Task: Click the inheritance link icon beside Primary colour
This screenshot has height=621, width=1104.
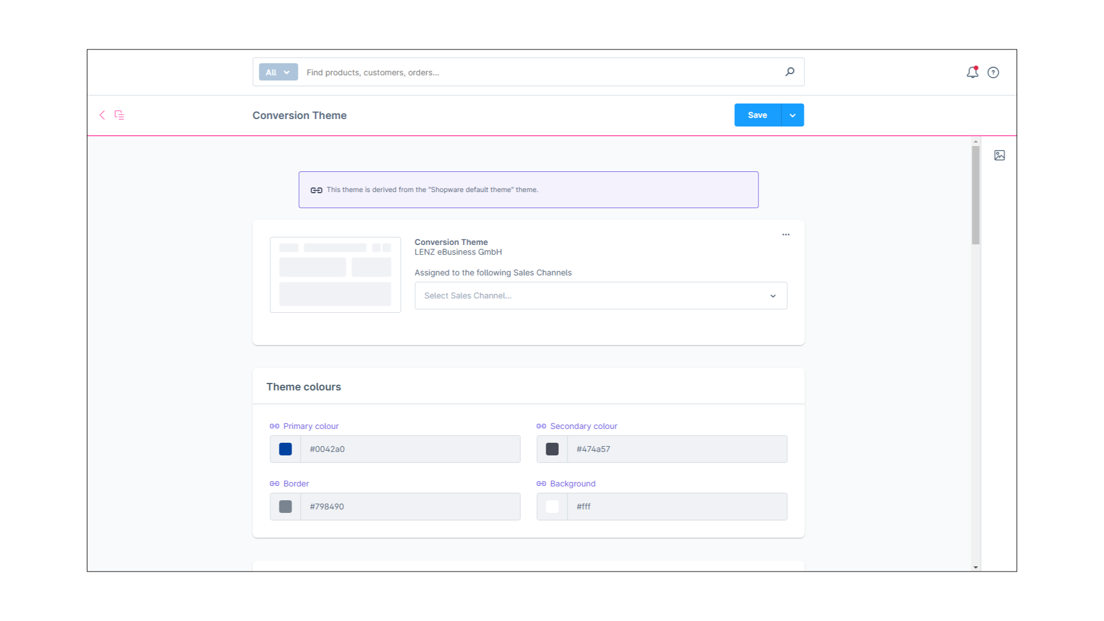Action: click(274, 426)
